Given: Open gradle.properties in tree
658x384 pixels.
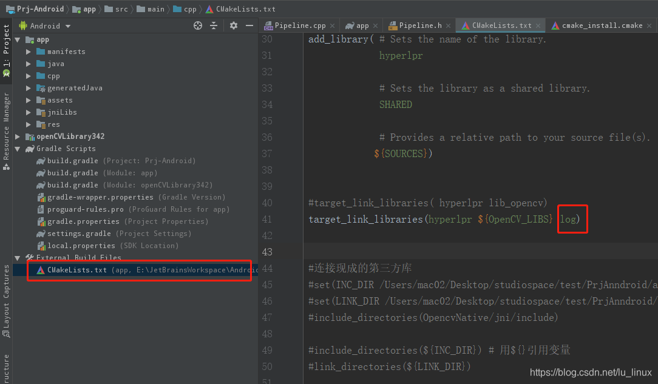Looking at the screenshot, I should (x=123, y=222).
